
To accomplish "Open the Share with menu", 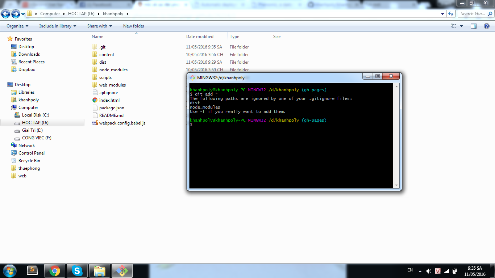I will [x=99, y=26].
